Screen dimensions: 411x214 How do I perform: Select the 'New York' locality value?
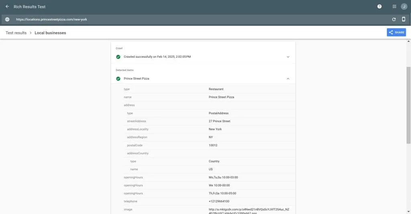(215, 129)
